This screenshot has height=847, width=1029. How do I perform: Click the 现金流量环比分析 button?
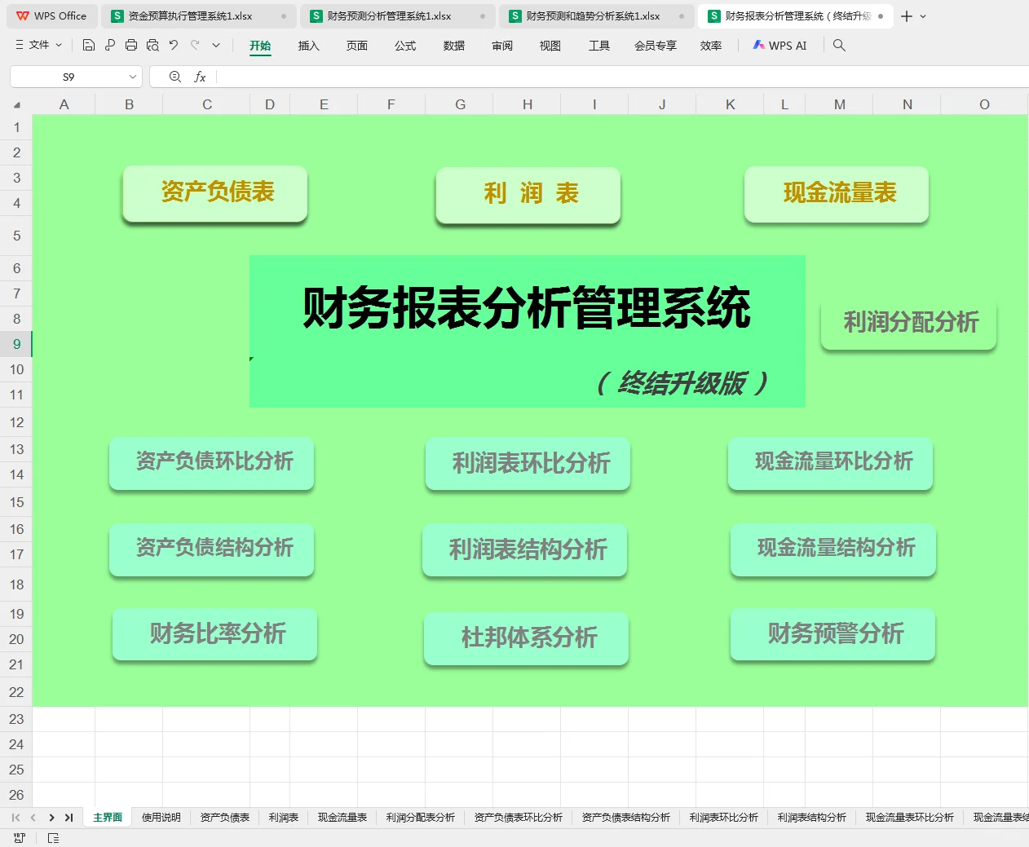(x=831, y=463)
